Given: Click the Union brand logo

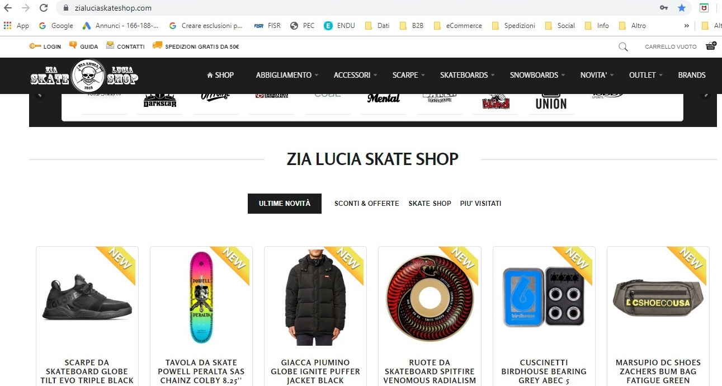Looking at the screenshot, I should coord(551,101).
